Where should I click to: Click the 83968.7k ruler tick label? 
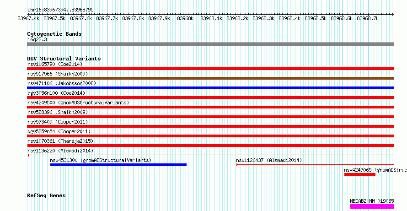tap(368, 18)
